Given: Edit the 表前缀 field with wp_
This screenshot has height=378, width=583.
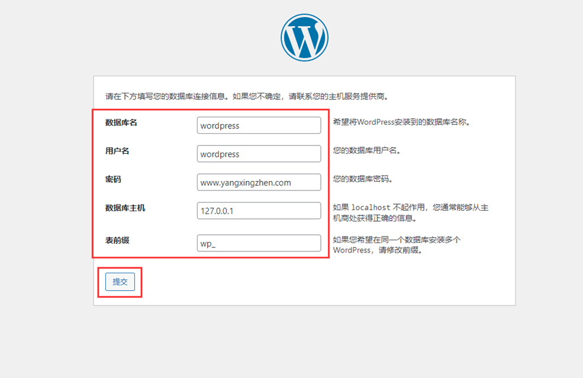Looking at the screenshot, I should [x=259, y=243].
